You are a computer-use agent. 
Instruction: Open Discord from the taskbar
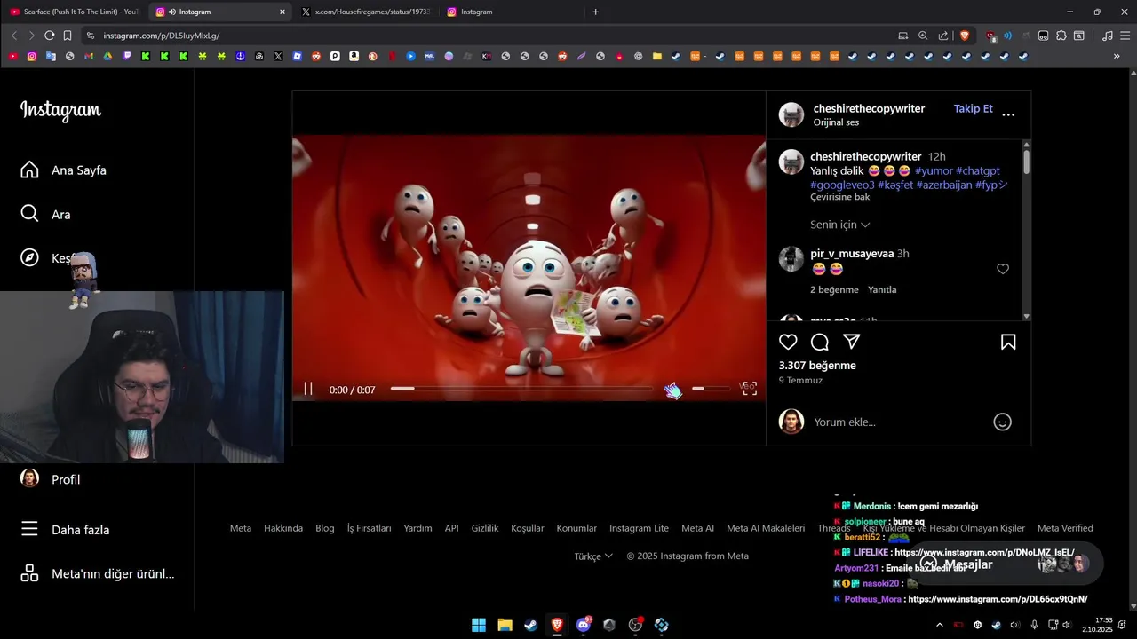(x=584, y=625)
